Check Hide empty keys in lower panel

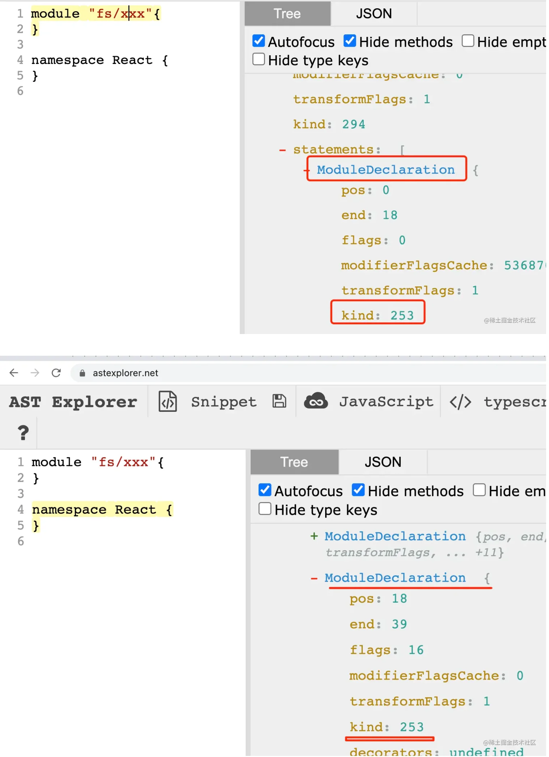click(x=479, y=490)
